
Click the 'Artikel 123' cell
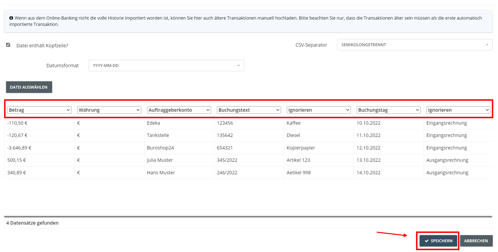pos(319,160)
